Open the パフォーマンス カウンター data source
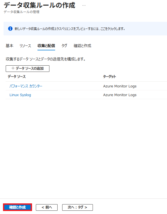The image size is (167, 214). click(26, 86)
